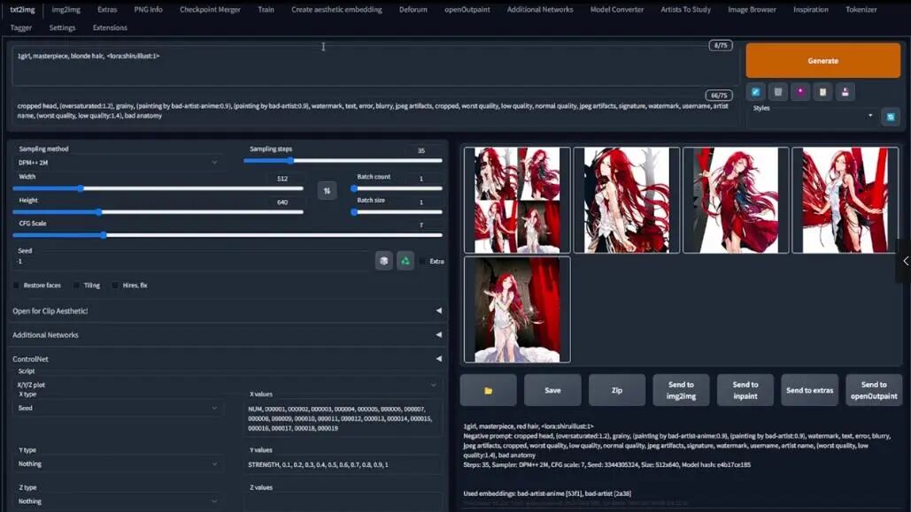Click the Zip button
911x512 pixels.
coord(616,390)
